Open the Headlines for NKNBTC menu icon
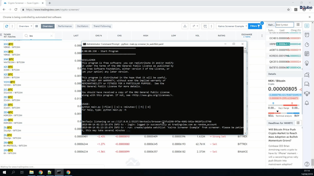 (x=298, y=123)
